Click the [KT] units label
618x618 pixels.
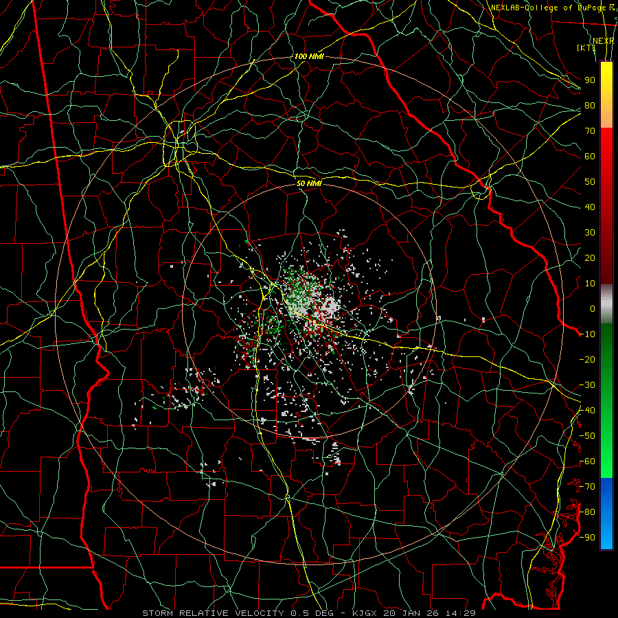586,47
